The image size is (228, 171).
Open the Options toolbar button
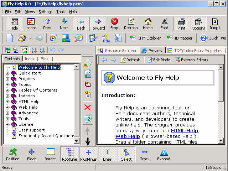(198, 24)
